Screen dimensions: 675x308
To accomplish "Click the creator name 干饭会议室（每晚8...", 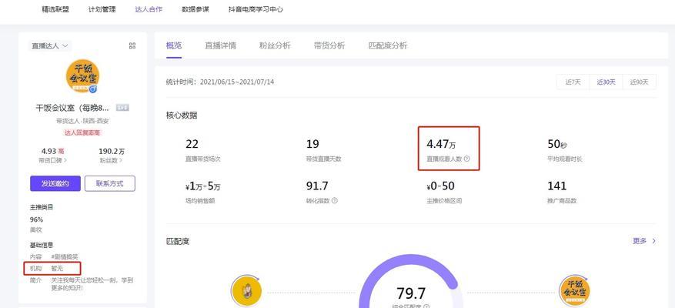I will 72,108.
